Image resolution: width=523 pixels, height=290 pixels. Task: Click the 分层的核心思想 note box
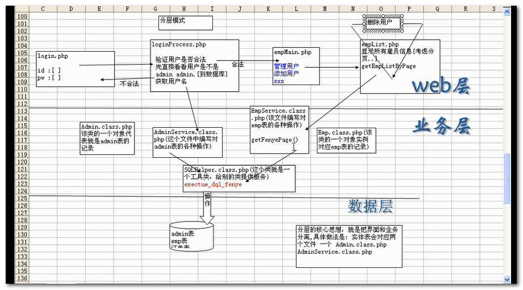(x=349, y=246)
